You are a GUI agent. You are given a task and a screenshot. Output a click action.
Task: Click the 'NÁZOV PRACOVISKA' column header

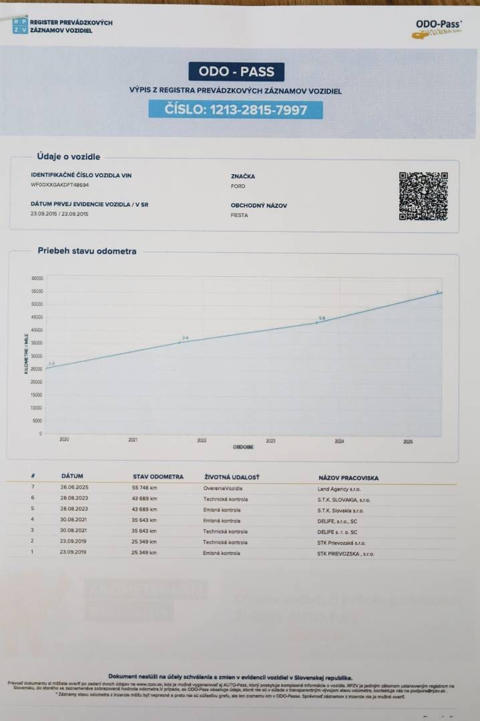(348, 478)
